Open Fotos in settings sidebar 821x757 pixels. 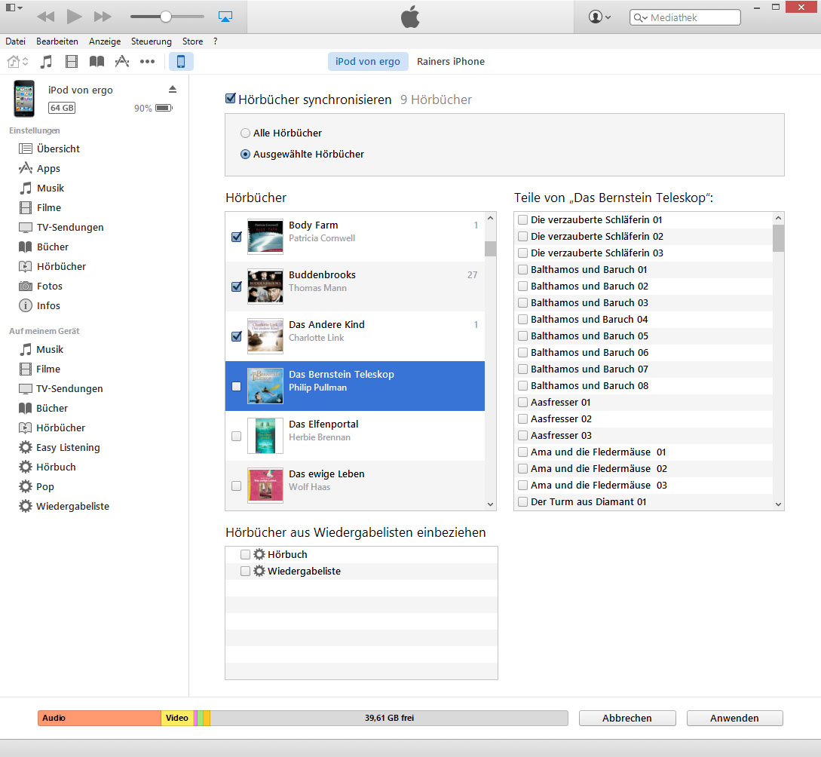pyautogui.click(x=41, y=287)
